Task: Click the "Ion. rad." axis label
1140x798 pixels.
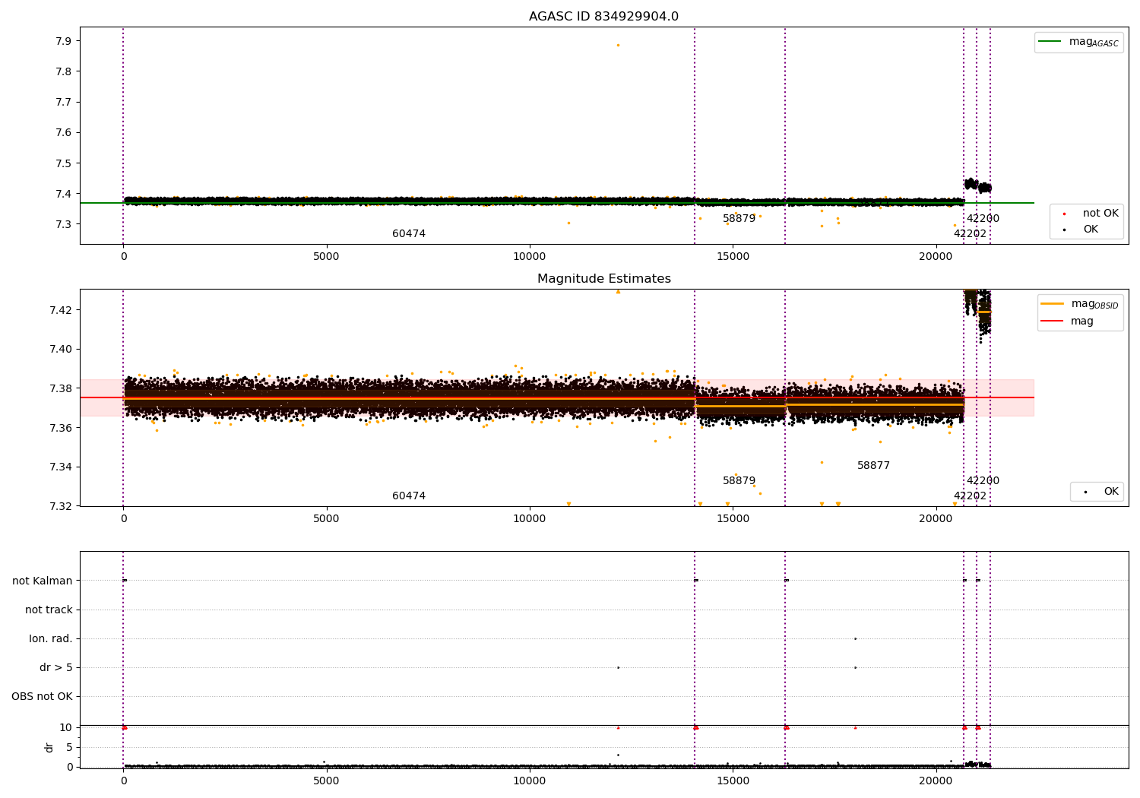Action: pyautogui.click(x=51, y=638)
